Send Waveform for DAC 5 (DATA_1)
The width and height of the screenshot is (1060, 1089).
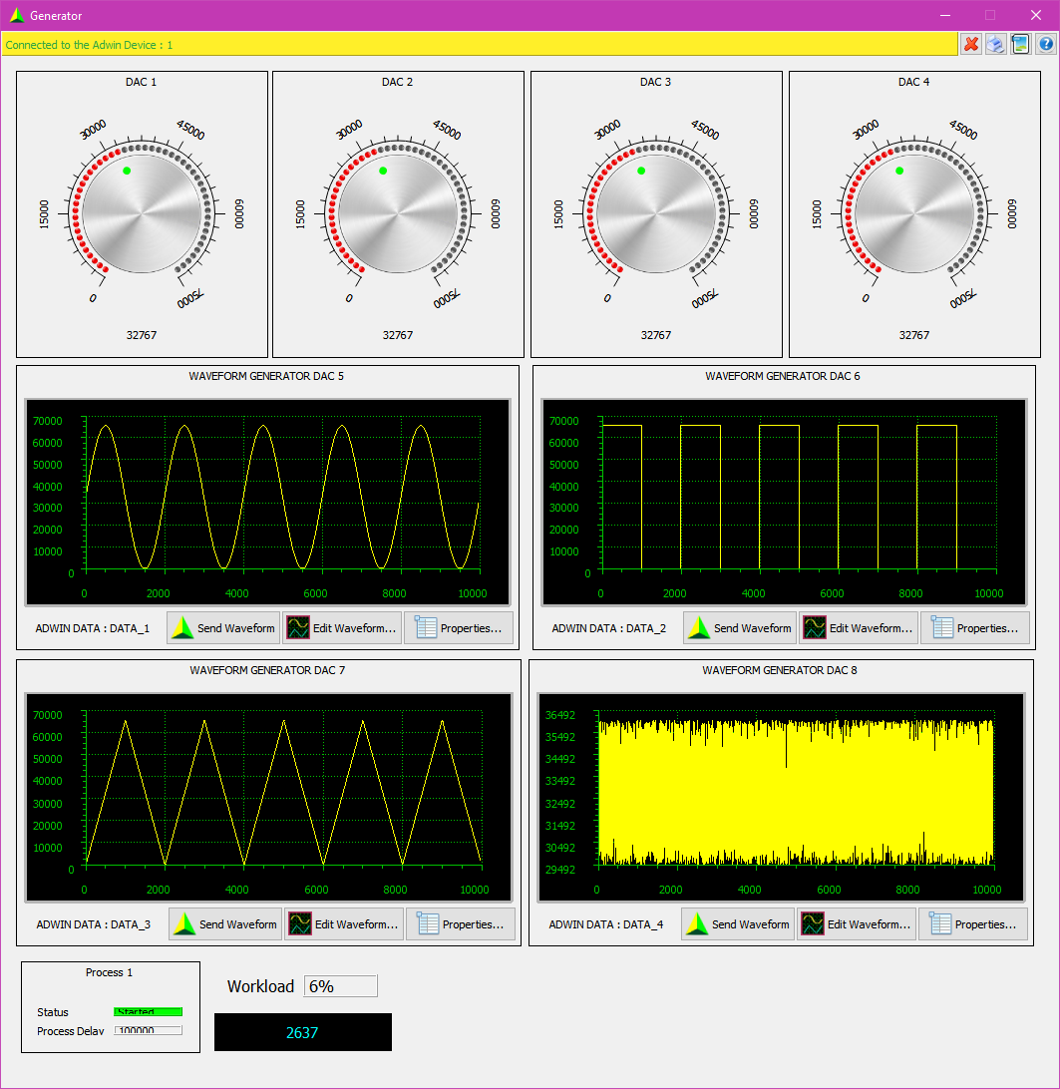(223, 628)
